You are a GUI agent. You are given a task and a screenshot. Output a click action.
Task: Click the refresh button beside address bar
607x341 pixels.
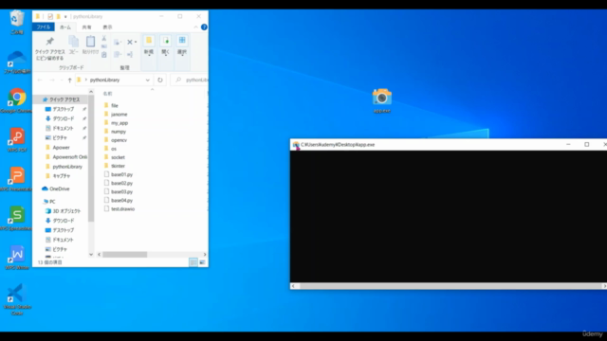coord(160,80)
